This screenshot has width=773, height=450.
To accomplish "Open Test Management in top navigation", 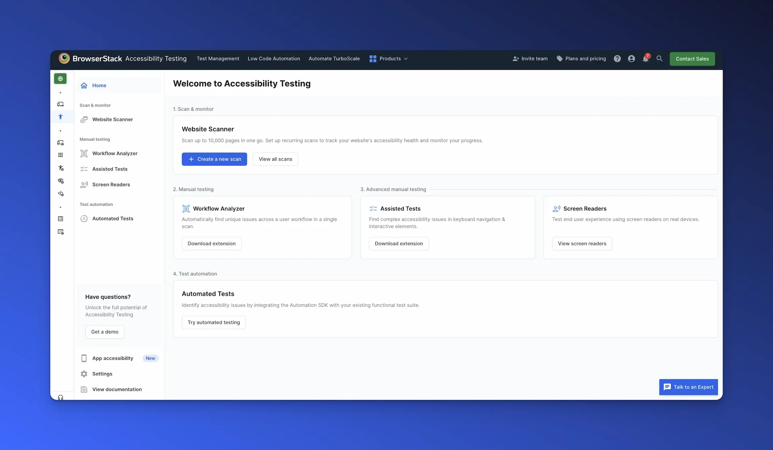I will pos(218,59).
